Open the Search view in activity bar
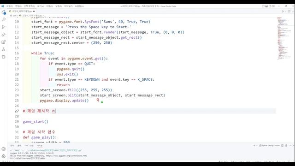Viewport: 295px width, 166px height. (4, 19)
